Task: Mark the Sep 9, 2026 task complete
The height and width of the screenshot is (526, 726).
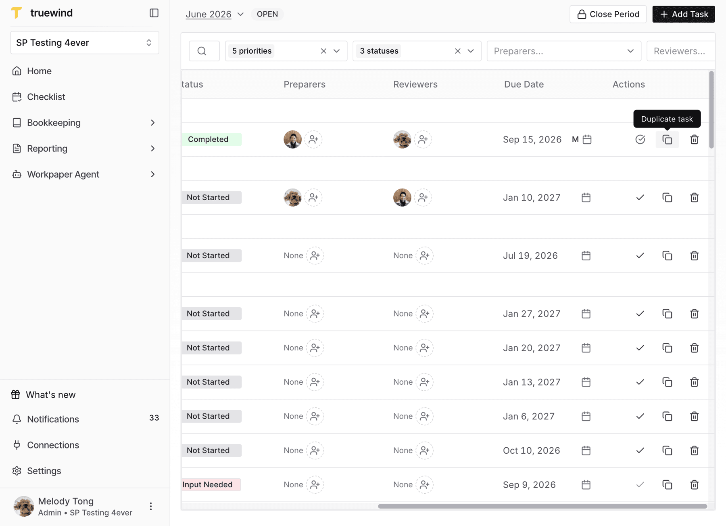Action: (640, 484)
